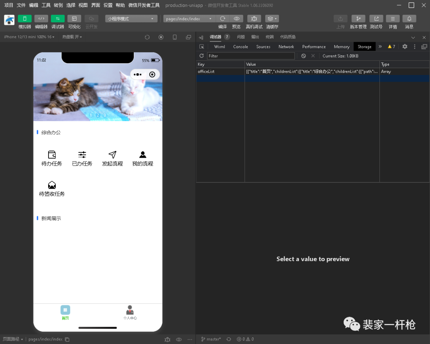The height and width of the screenshot is (344, 430).
Task: Click the 编译 compile refresh icon
Action: click(223, 19)
